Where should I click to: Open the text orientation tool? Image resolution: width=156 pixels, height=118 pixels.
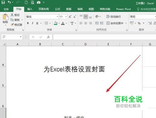pyautogui.click(x=97, y=17)
